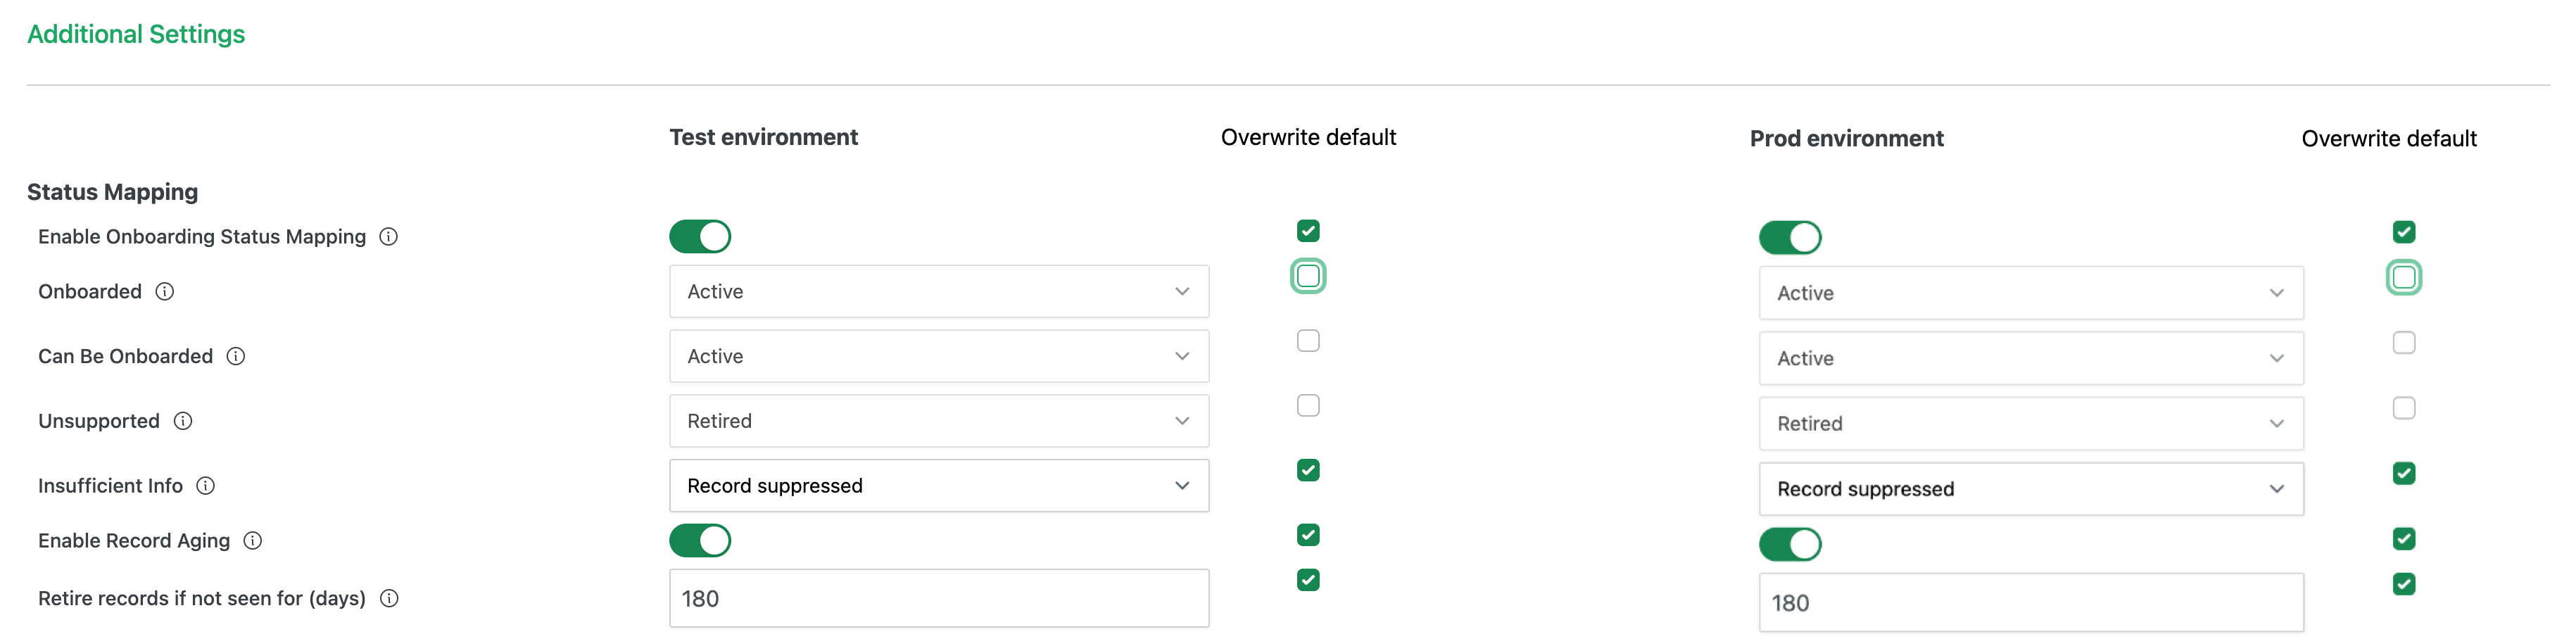Check Prod overwrite default for Unsupported
This screenshot has height=639, width=2576.
pyautogui.click(x=2404, y=408)
